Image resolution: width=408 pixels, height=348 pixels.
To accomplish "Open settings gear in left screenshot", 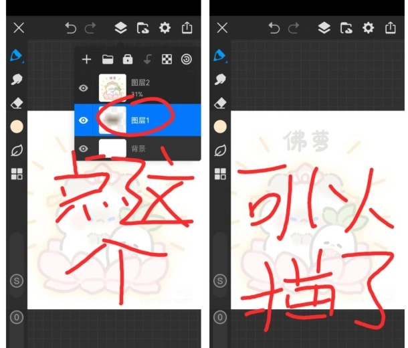I will click(x=165, y=27).
